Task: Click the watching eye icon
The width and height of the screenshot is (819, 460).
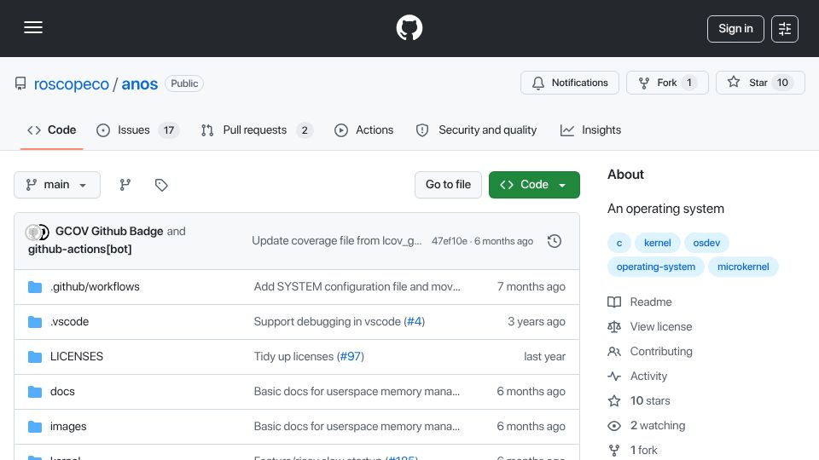Action: (x=614, y=426)
